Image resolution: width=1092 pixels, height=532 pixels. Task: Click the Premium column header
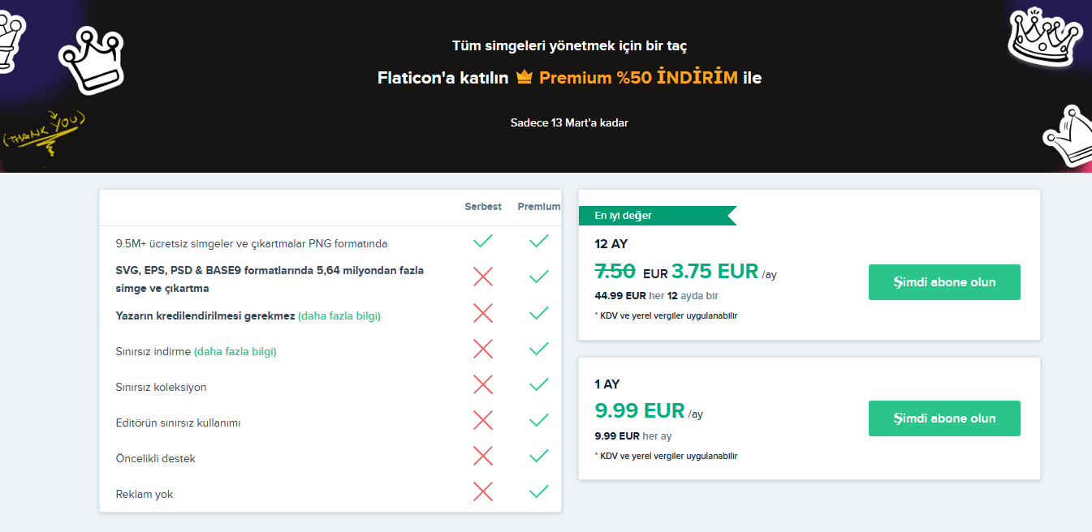tap(539, 207)
